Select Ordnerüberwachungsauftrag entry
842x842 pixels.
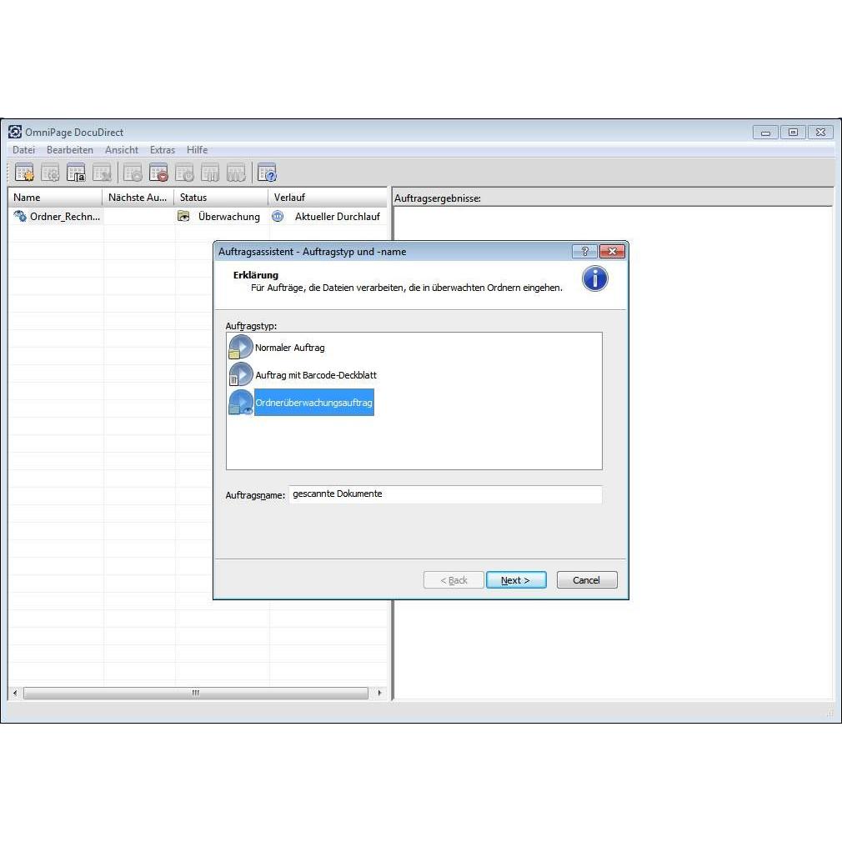(313, 402)
